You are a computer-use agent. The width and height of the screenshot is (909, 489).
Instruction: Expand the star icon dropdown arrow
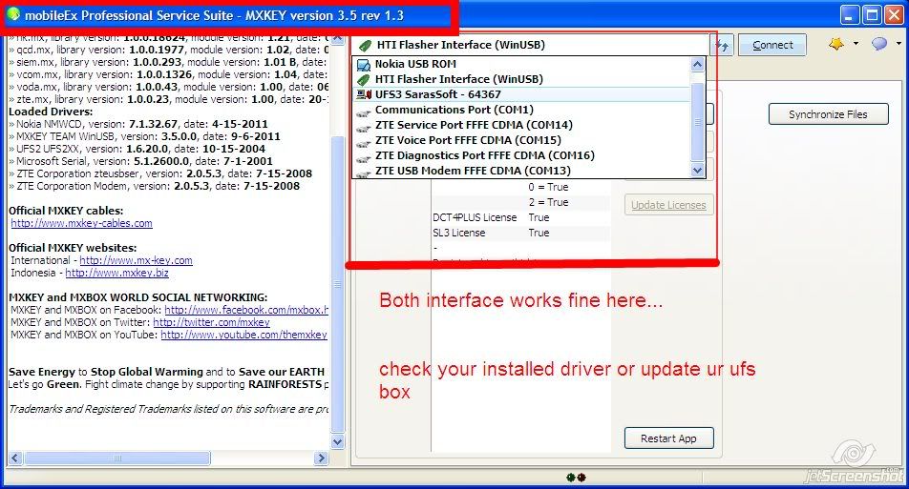(x=856, y=44)
